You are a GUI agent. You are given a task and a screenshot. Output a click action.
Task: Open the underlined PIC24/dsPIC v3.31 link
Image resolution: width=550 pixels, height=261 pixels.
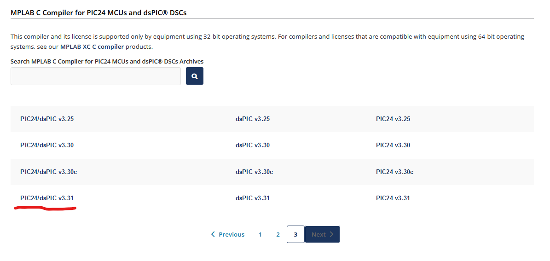[47, 198]
